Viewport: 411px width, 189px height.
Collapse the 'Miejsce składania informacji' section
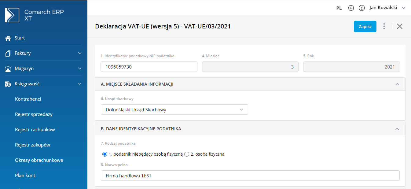tap(397, 84)
